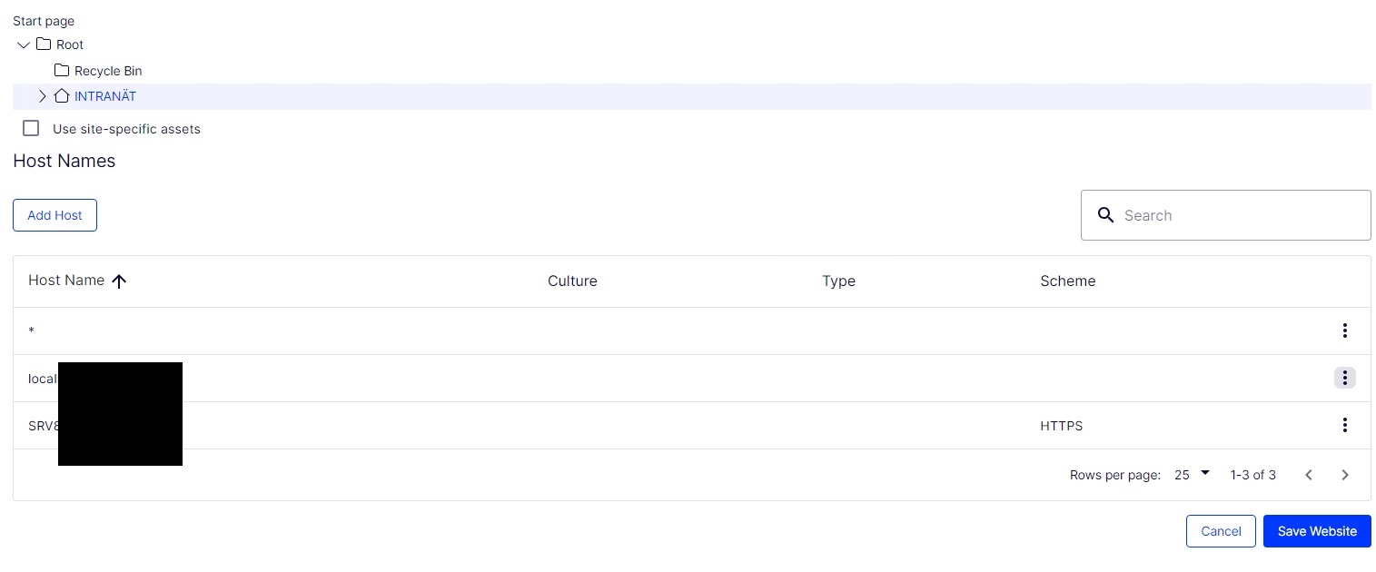
Task: Go to the next page of hosts
Action: click(1344, 475)
